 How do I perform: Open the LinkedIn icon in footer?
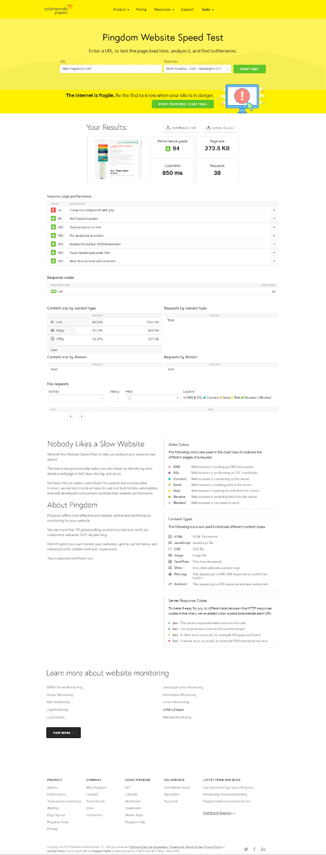point(263,849)
